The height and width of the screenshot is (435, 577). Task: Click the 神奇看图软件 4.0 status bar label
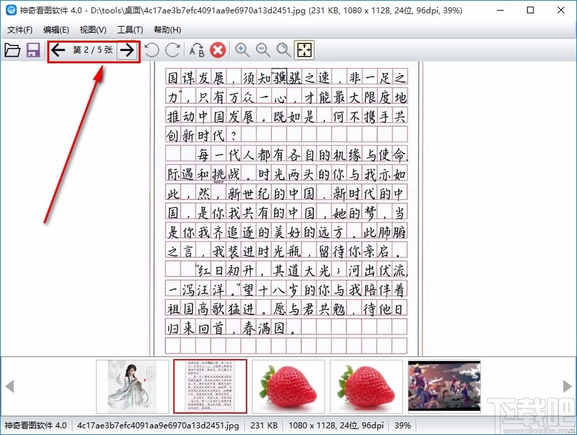(35, 426)
